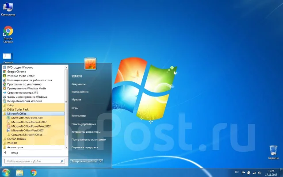Image resolution: width=283 pixels, height=177 pixels.
Task: Open Документы in the Start menu
Action: (79, 84)
